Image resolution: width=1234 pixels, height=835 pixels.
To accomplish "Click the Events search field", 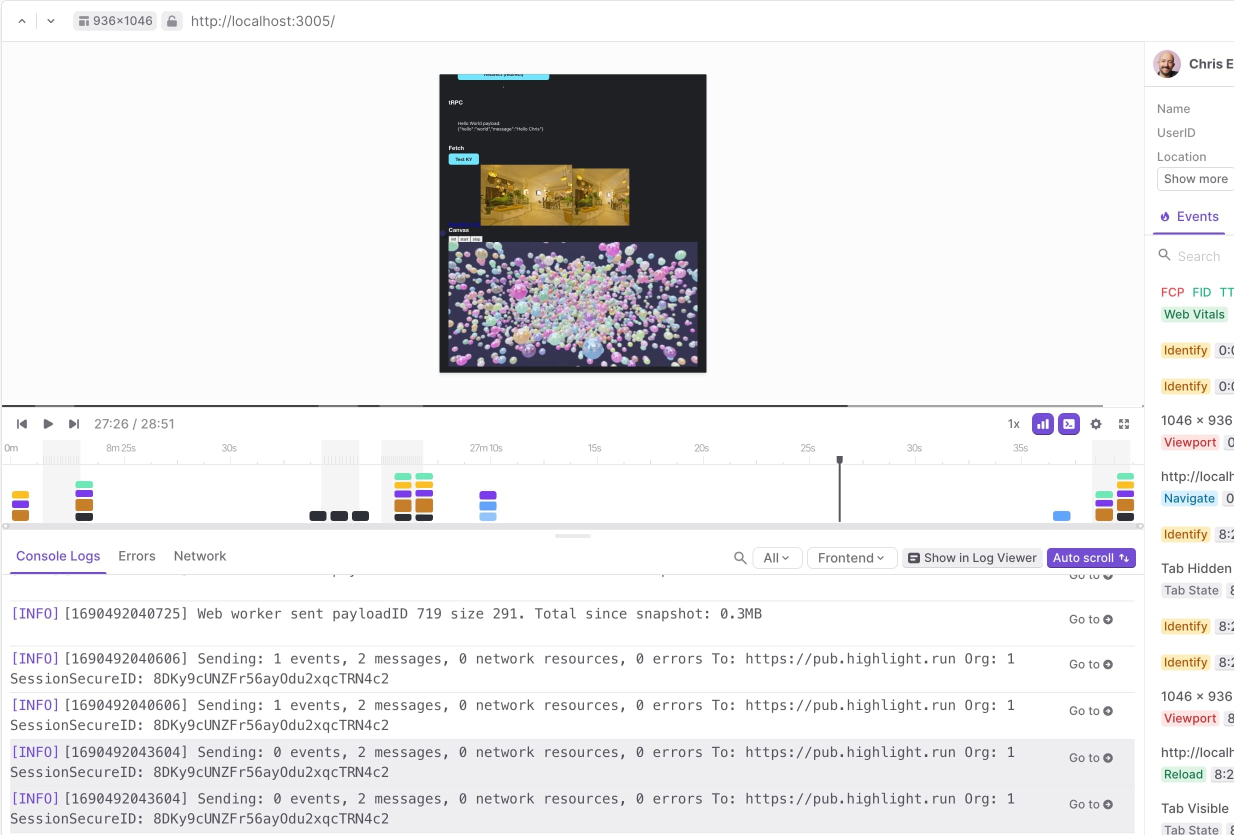I will [1199, 256].
